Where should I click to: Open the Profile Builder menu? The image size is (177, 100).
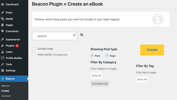click(14, 58)
